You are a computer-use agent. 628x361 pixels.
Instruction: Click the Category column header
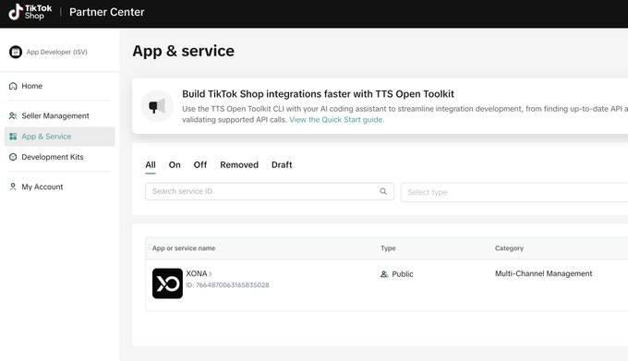[509, 248]
